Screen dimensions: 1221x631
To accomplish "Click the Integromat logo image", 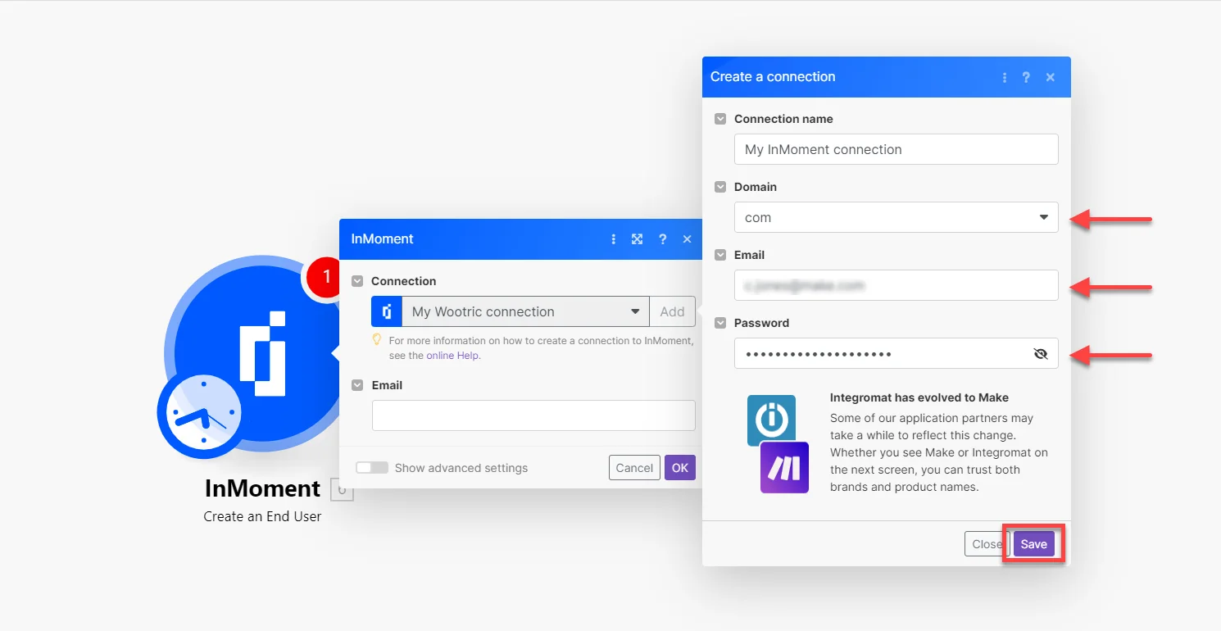I will 771,420.
